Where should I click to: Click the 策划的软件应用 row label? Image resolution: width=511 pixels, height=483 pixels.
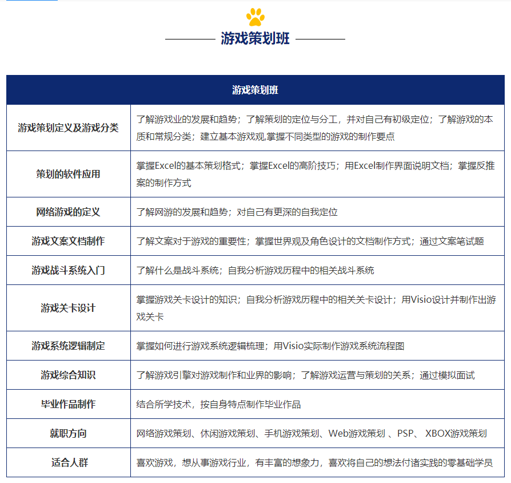(68, 174)
